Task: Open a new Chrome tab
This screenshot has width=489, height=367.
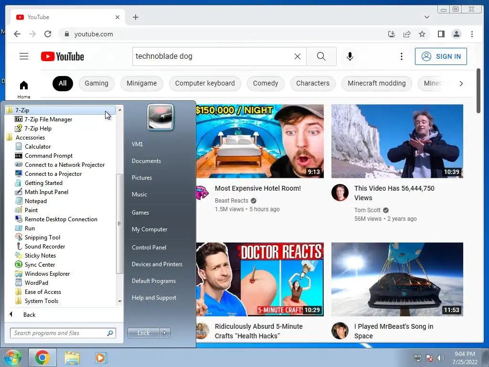Action: pyautogui.click(x=135, y=17)
